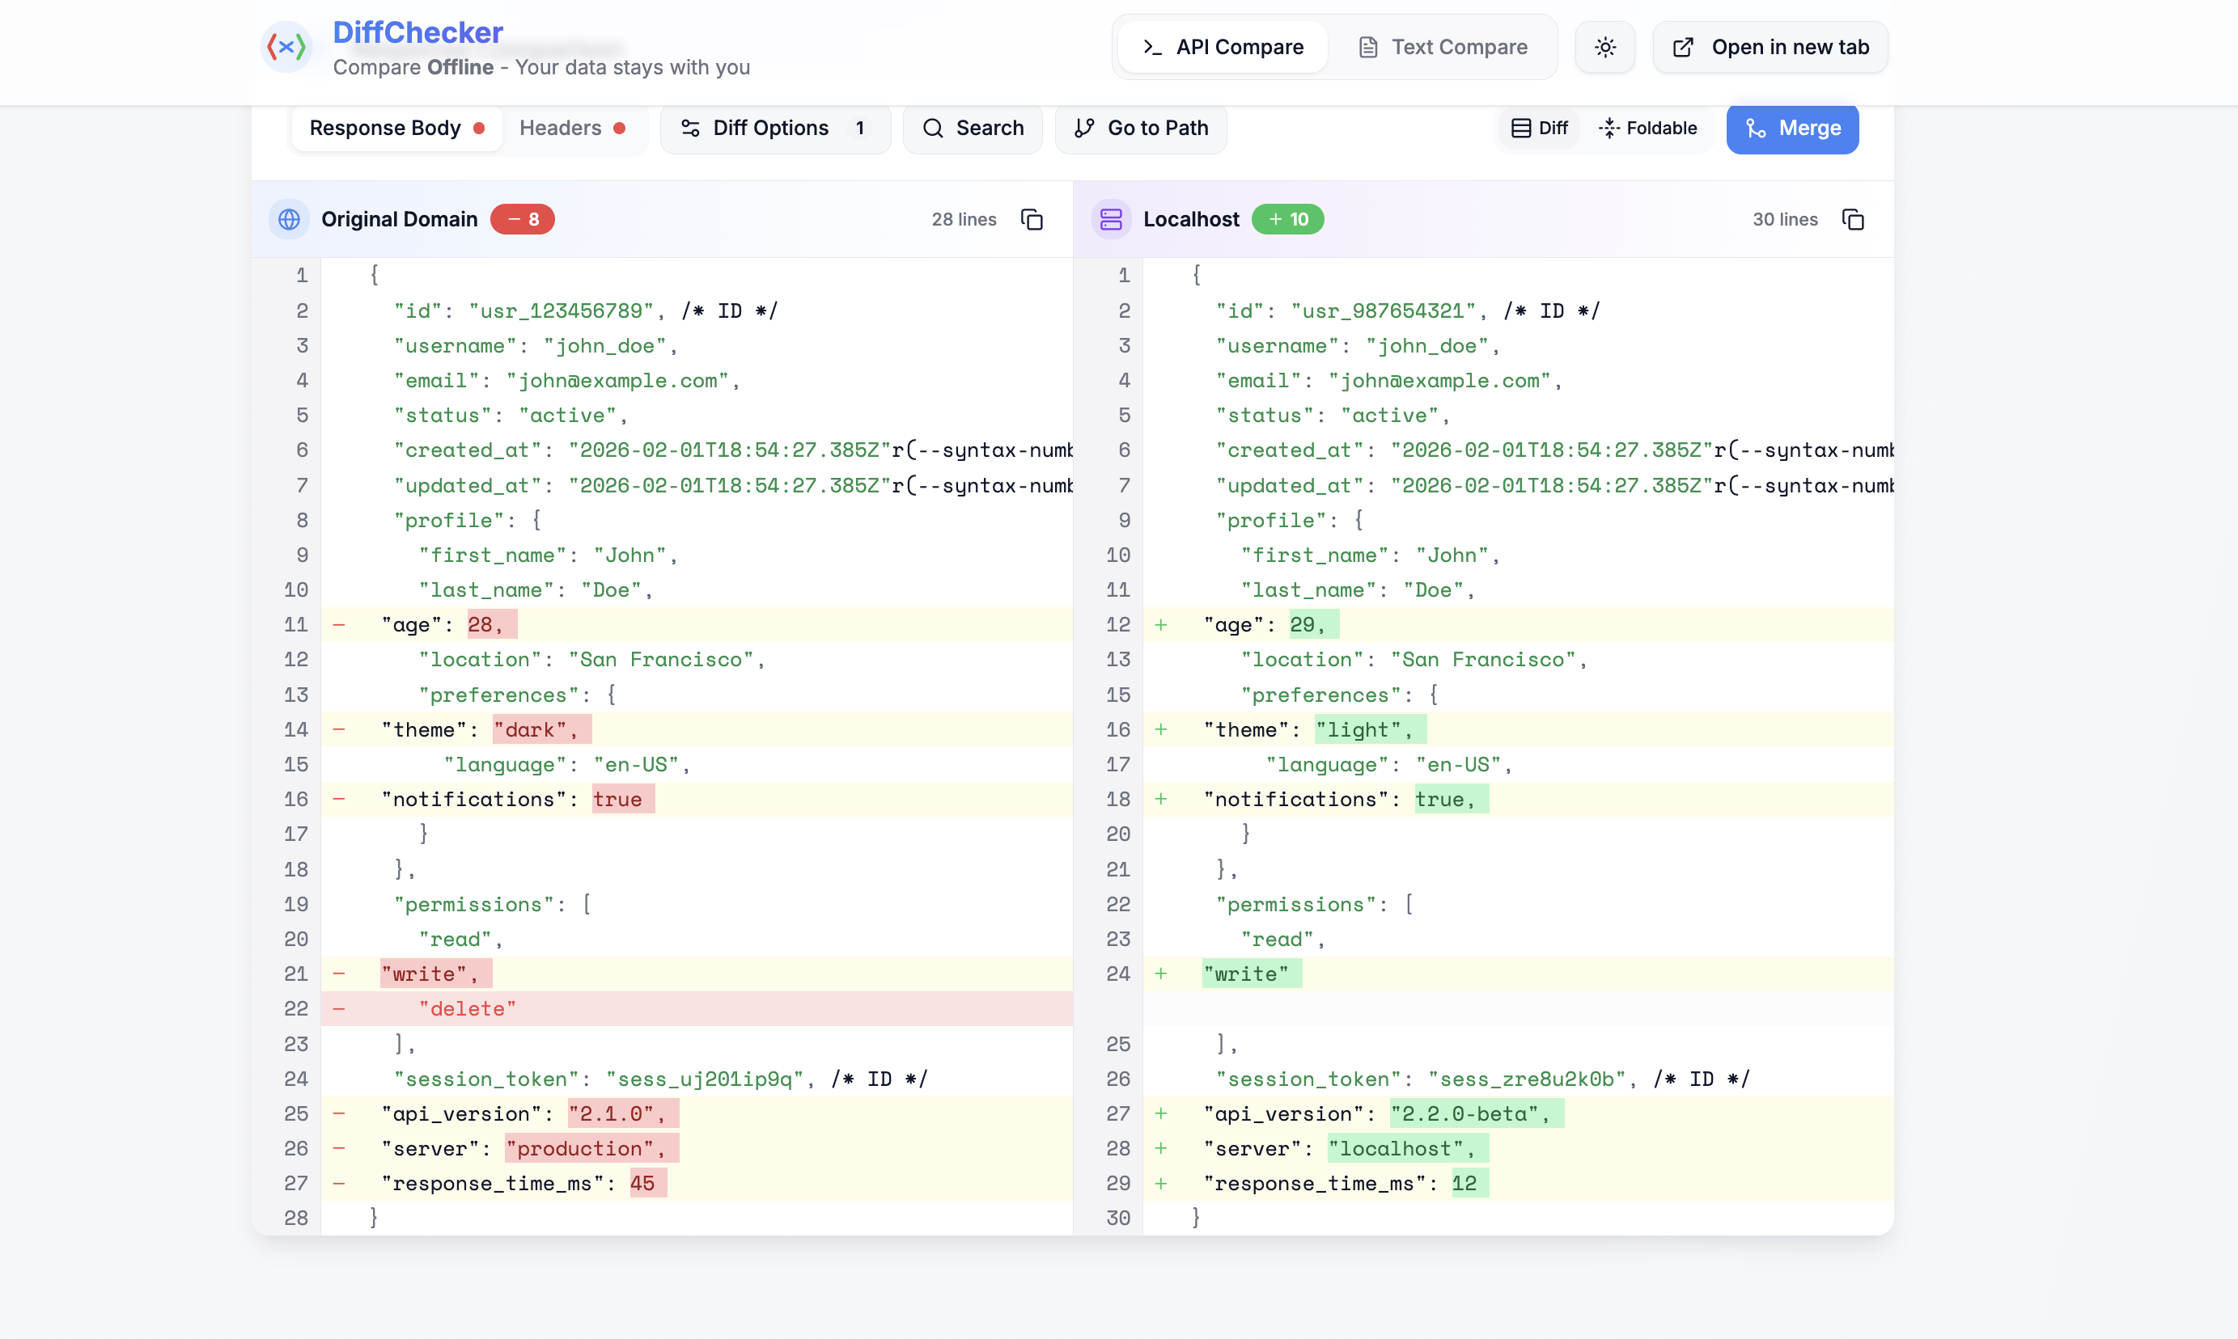The height and width of the screenshot is (1339, 2238).
Task: Open in new tab
Action: pos(1770,46)
